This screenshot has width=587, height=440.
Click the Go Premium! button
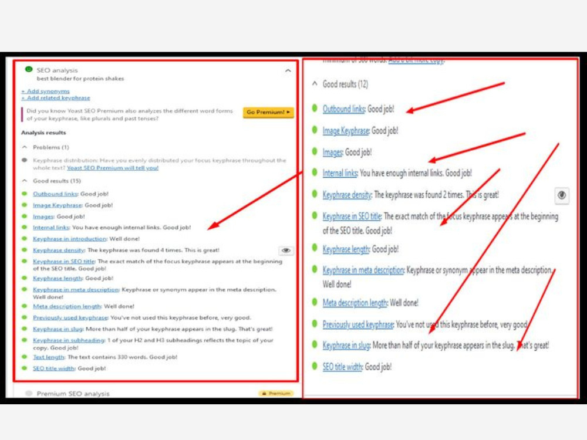[268, 112]
